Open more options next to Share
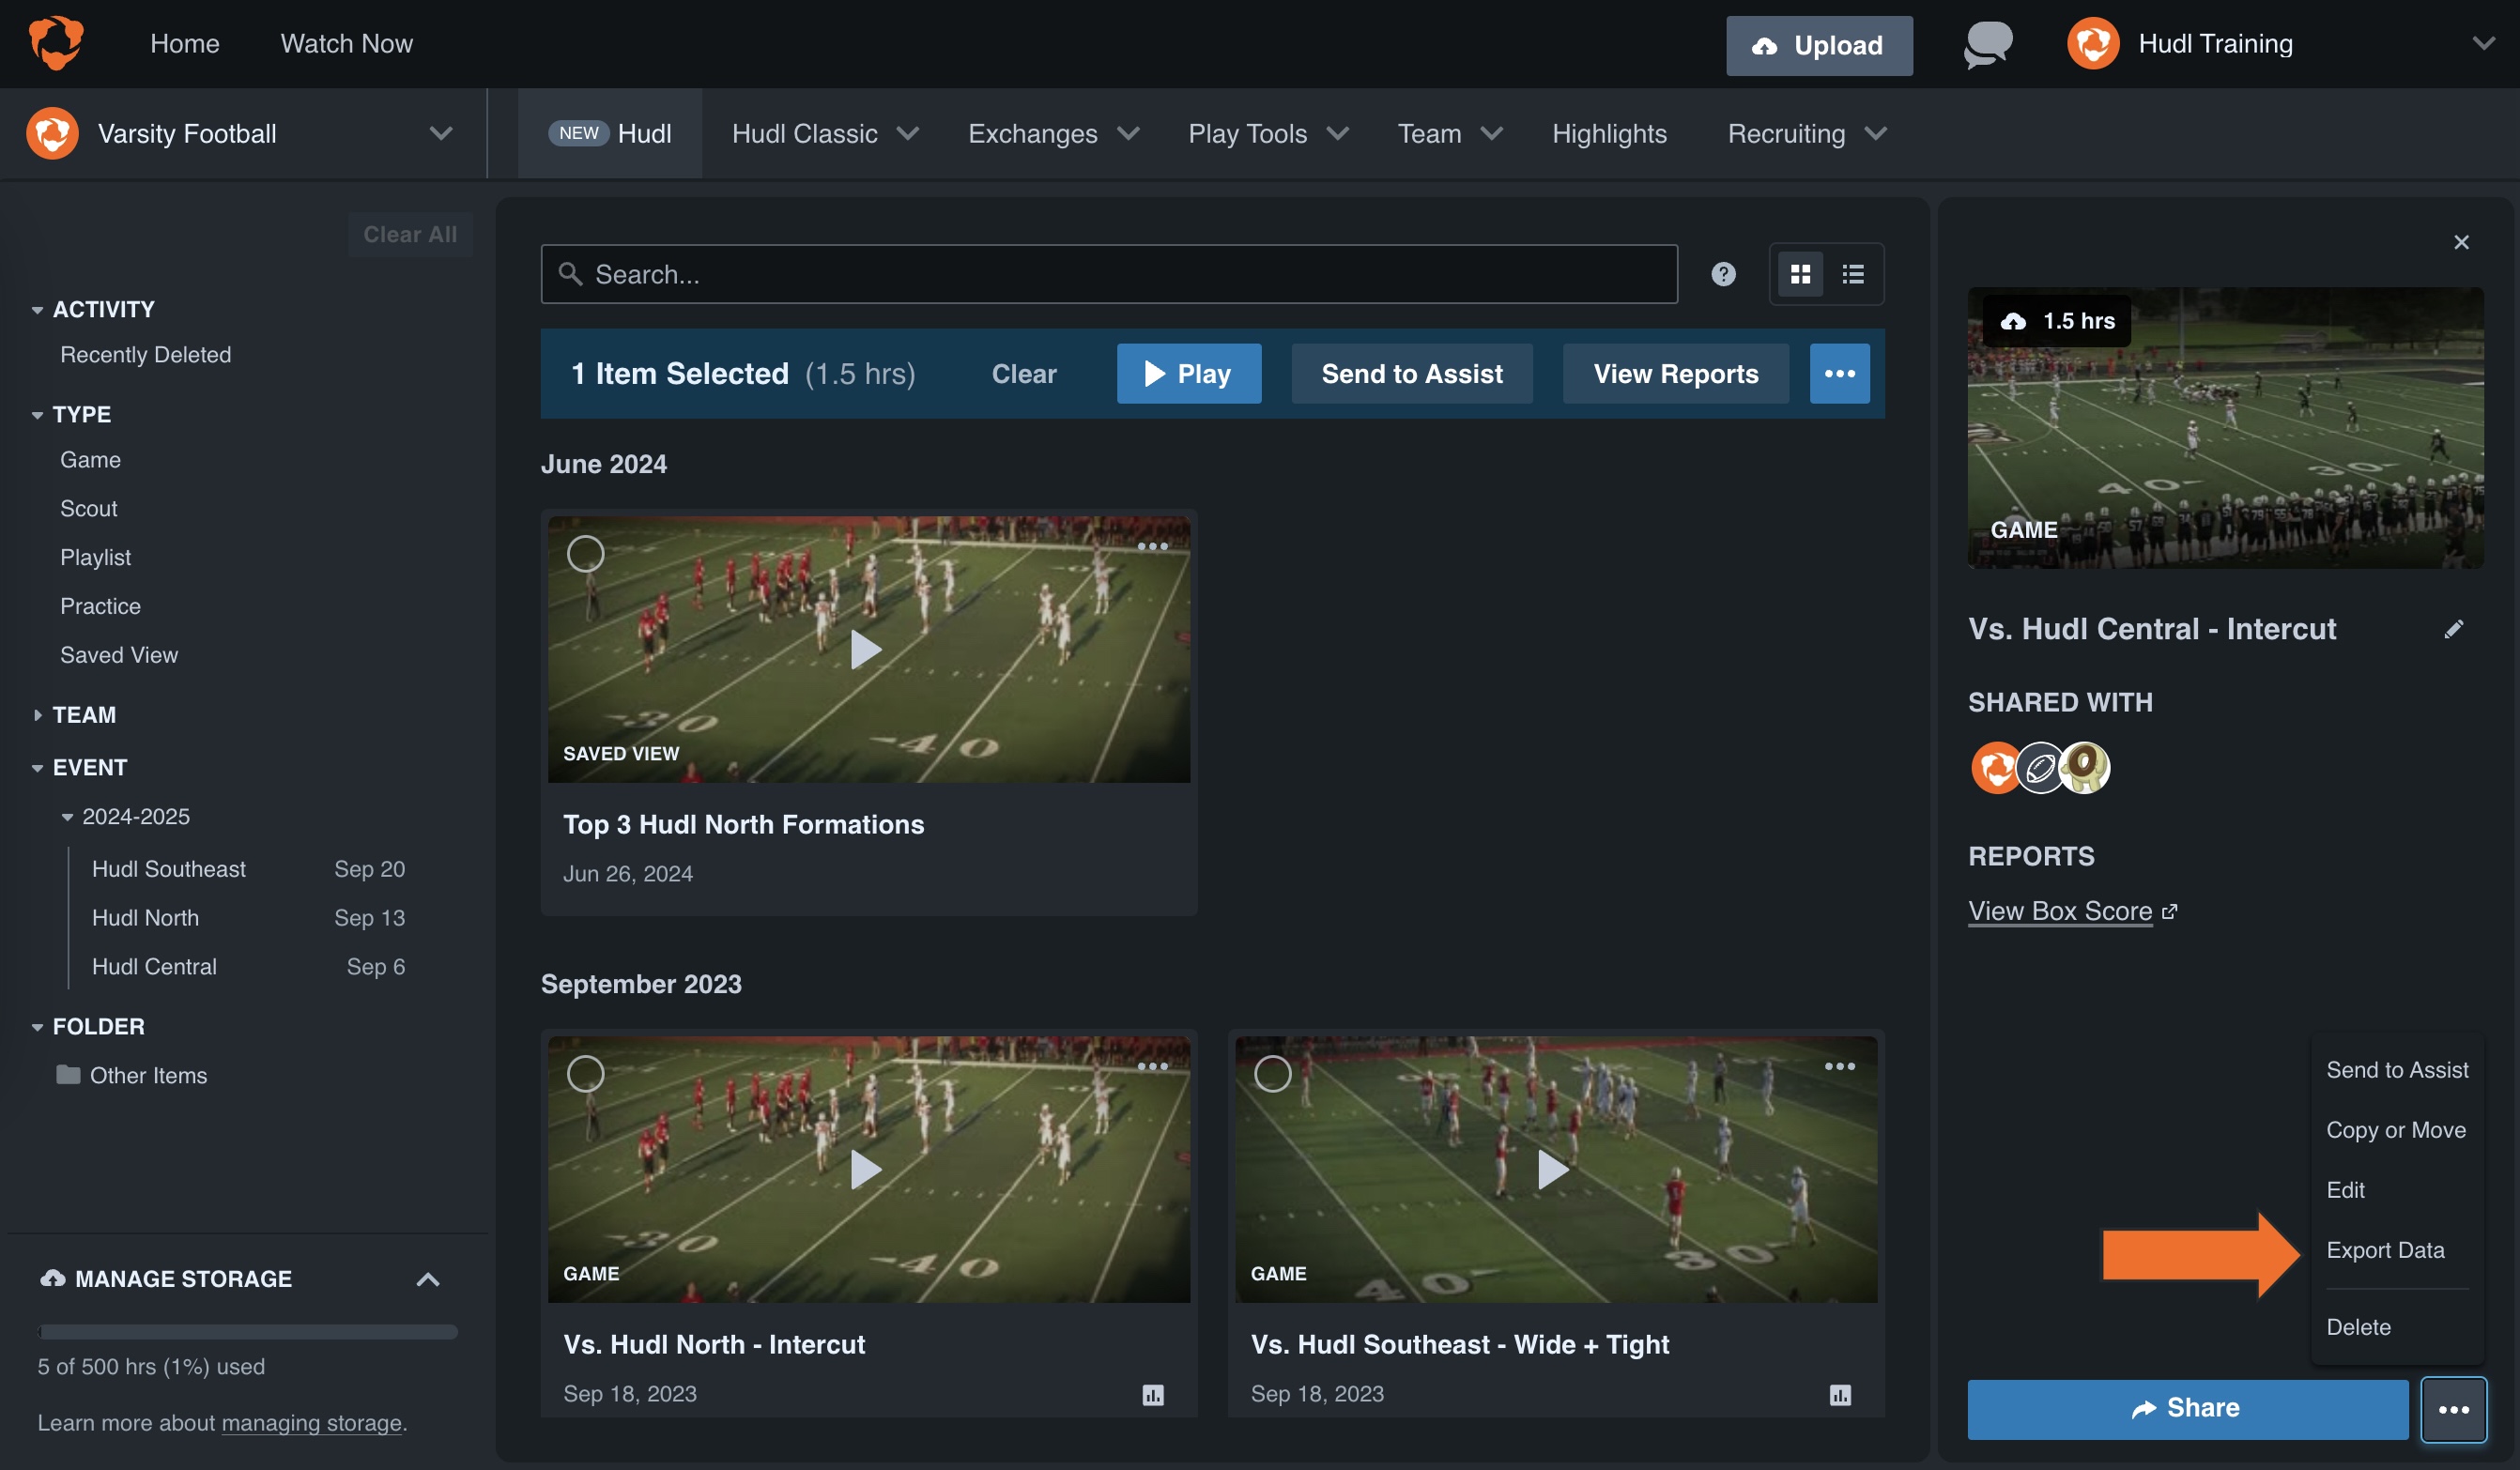Screen dimensions: 2520x1470 [x=2453, y=1410]
